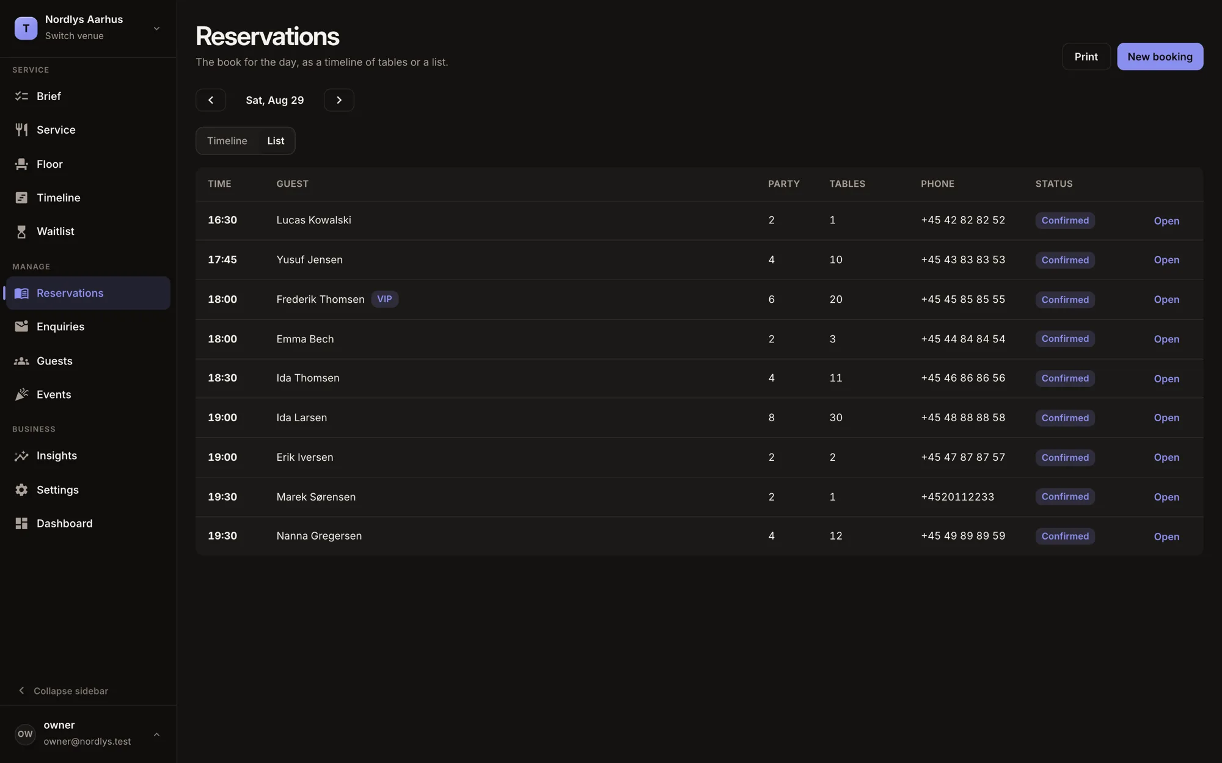Click the PARTY column header
1222x763 pixels.
[783, 184]
